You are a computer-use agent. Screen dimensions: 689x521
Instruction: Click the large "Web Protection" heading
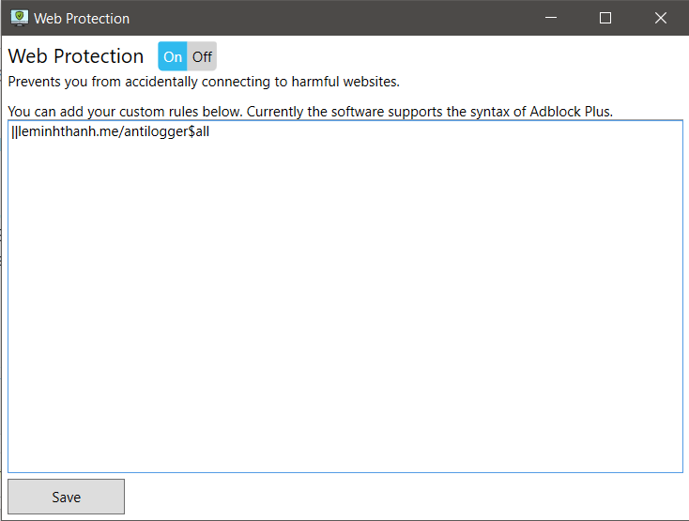[x=76, y=56]
